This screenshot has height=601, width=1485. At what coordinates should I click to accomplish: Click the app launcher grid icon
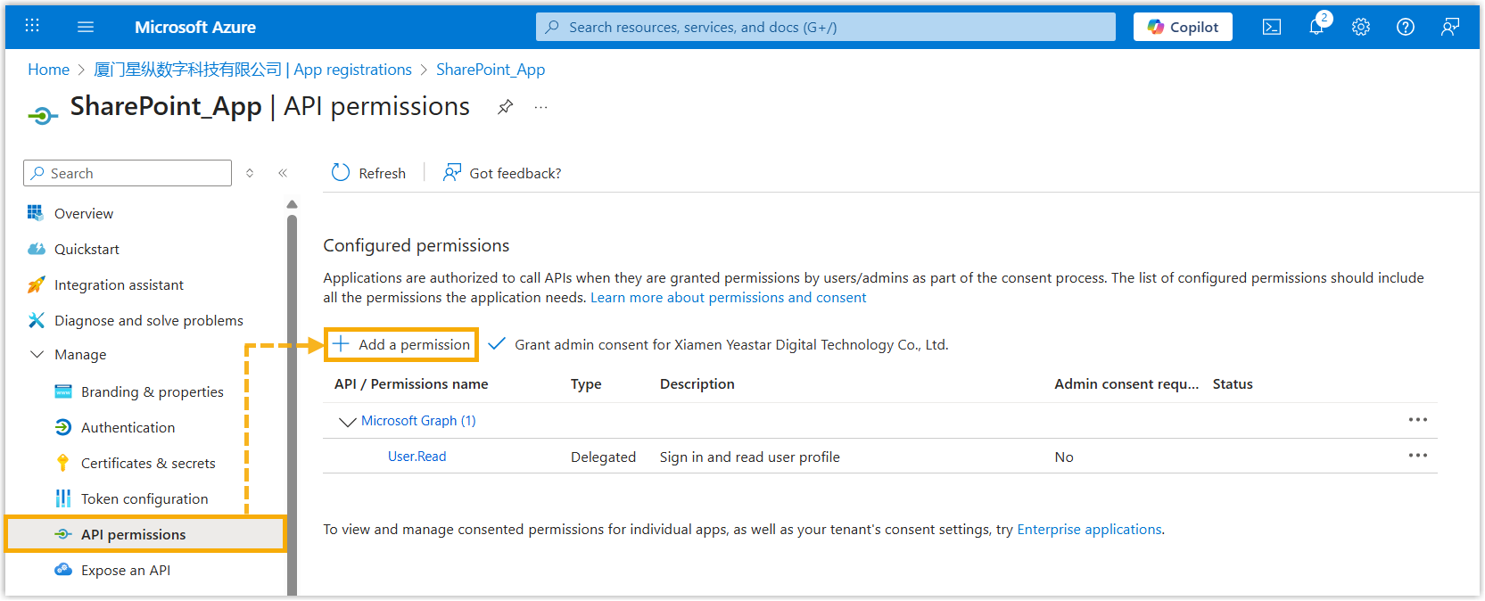click(32, 26)
